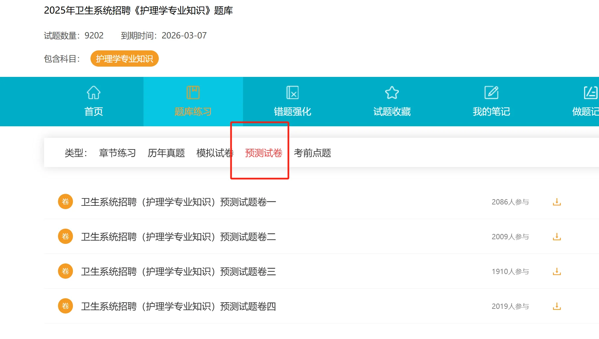Image resolution: width=599 pixels, height=339 pixels.
Task: Click the orange 卷 badge for 预测试题卷一
Action: (65, 201)
